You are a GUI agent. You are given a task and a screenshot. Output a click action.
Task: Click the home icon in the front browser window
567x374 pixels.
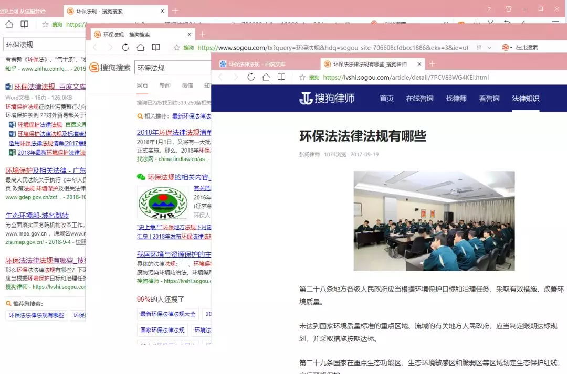(266, 77)
